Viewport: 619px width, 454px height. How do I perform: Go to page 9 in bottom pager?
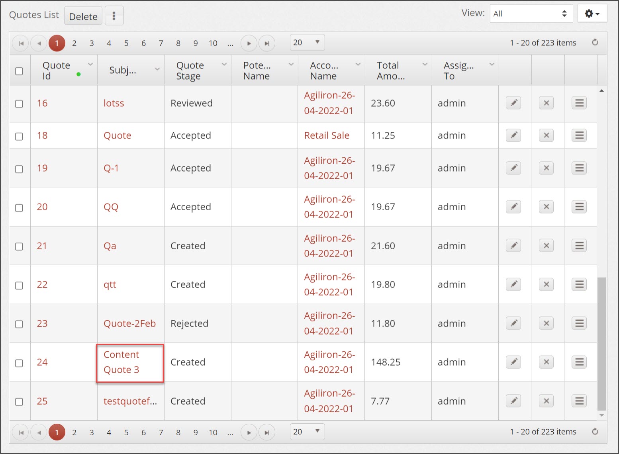196,432
